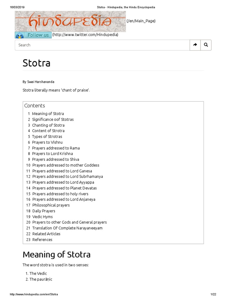Viewport: 226px width, 302px height.
Task: Click the Twitter Follow us badge
Action: point(33,35)
